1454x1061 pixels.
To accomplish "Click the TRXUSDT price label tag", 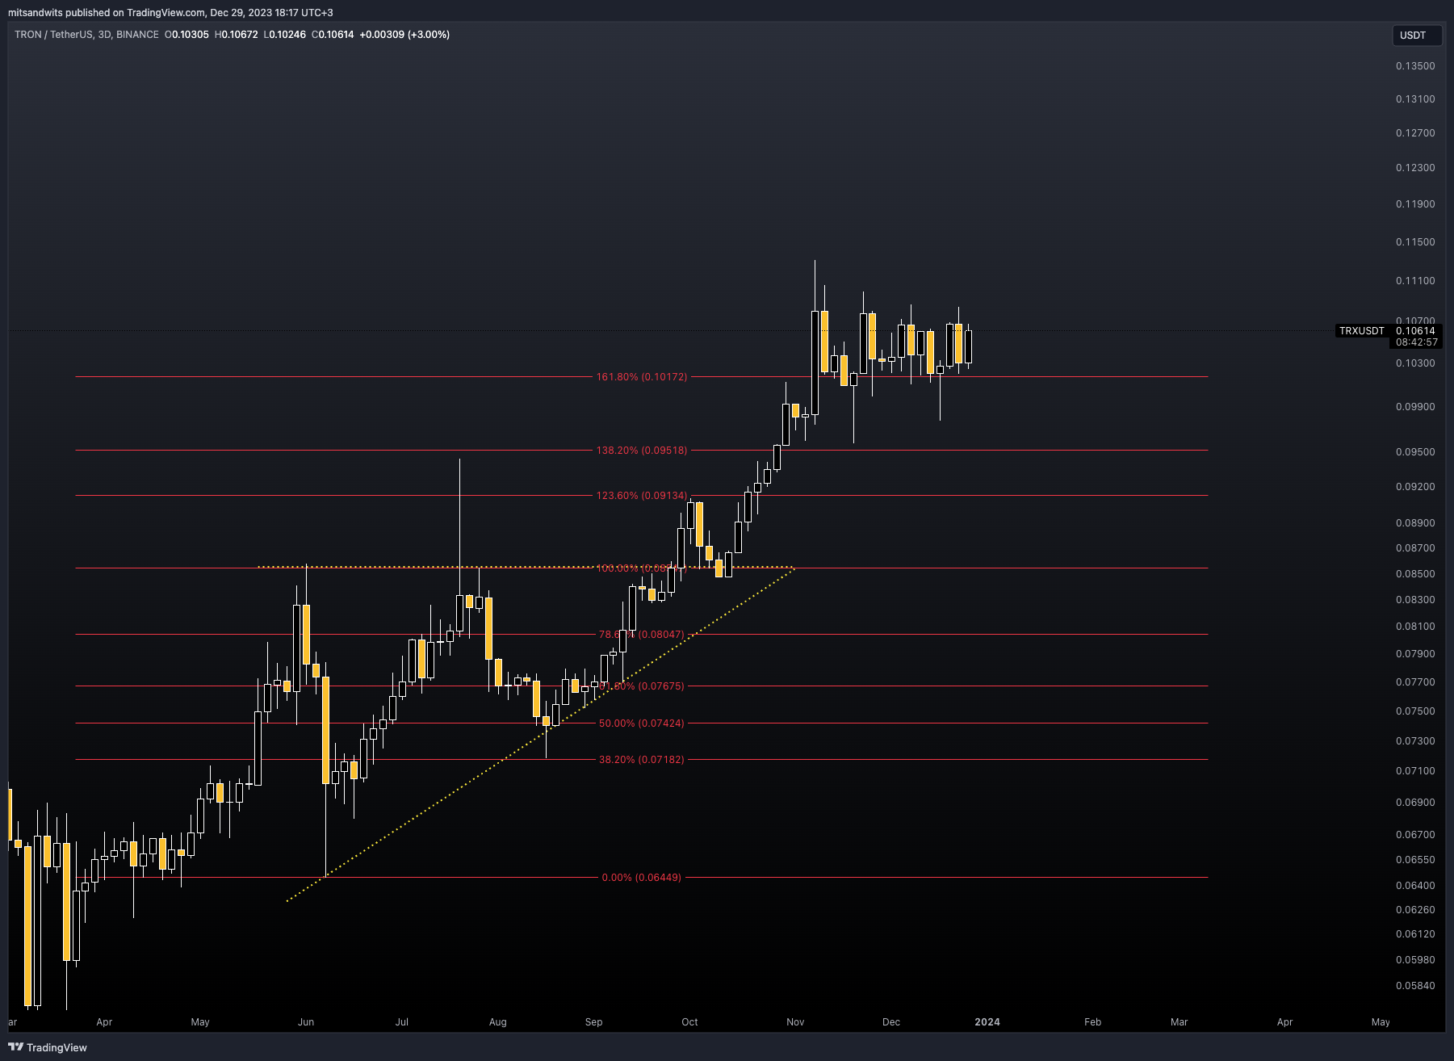I will click(1361, 331).
